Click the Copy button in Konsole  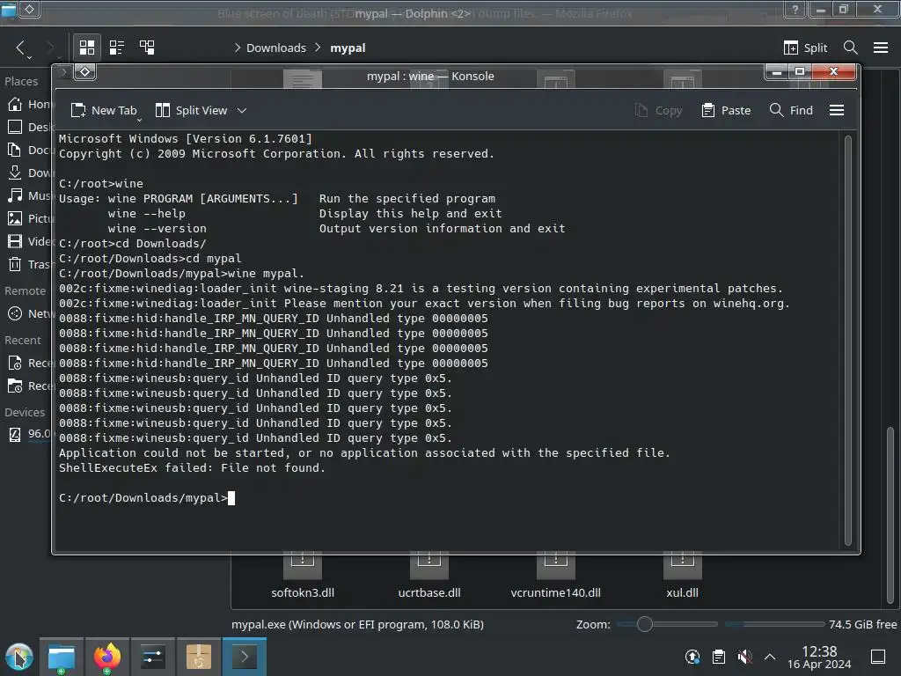click(x=658, y=110)
